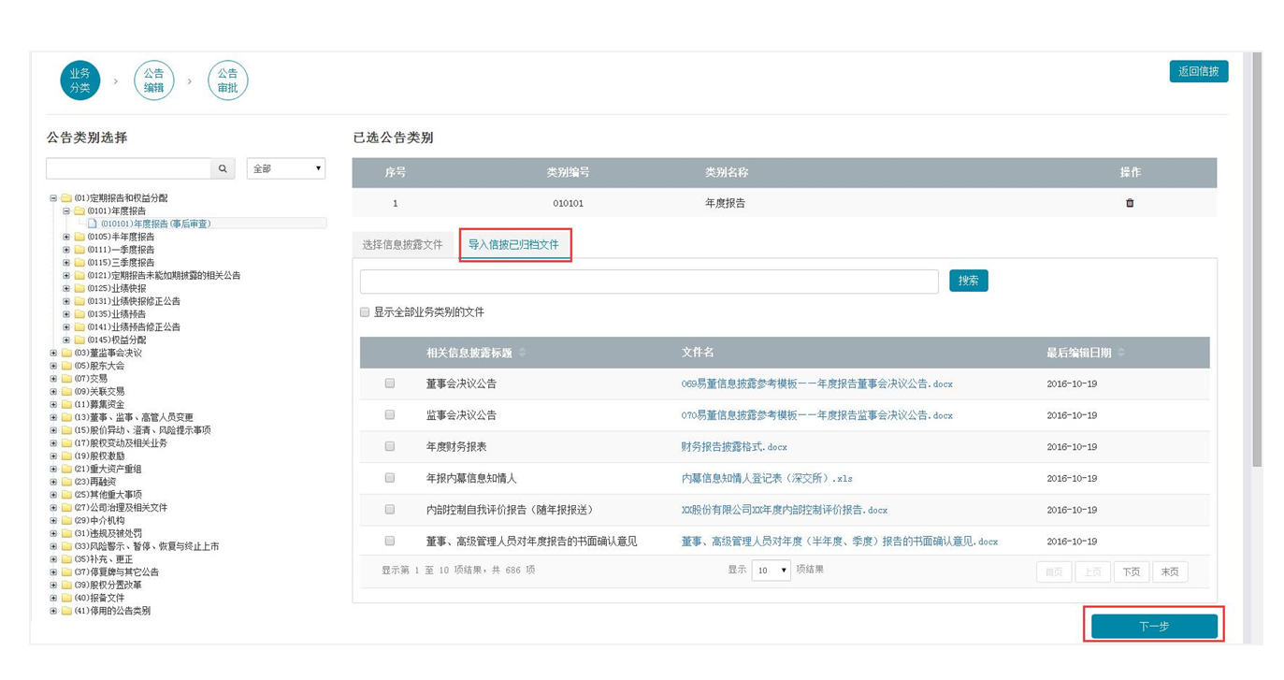Click folder icon of (29)中介机构
This screenshot has height=680, width=1284.
(x=66, y=520)
